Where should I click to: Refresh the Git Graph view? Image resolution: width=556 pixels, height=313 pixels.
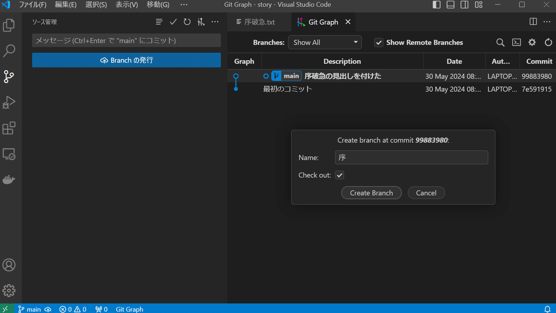548,42
